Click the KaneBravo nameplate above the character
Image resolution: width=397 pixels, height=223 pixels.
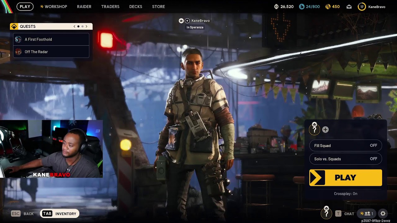click(x=201, y=21)
